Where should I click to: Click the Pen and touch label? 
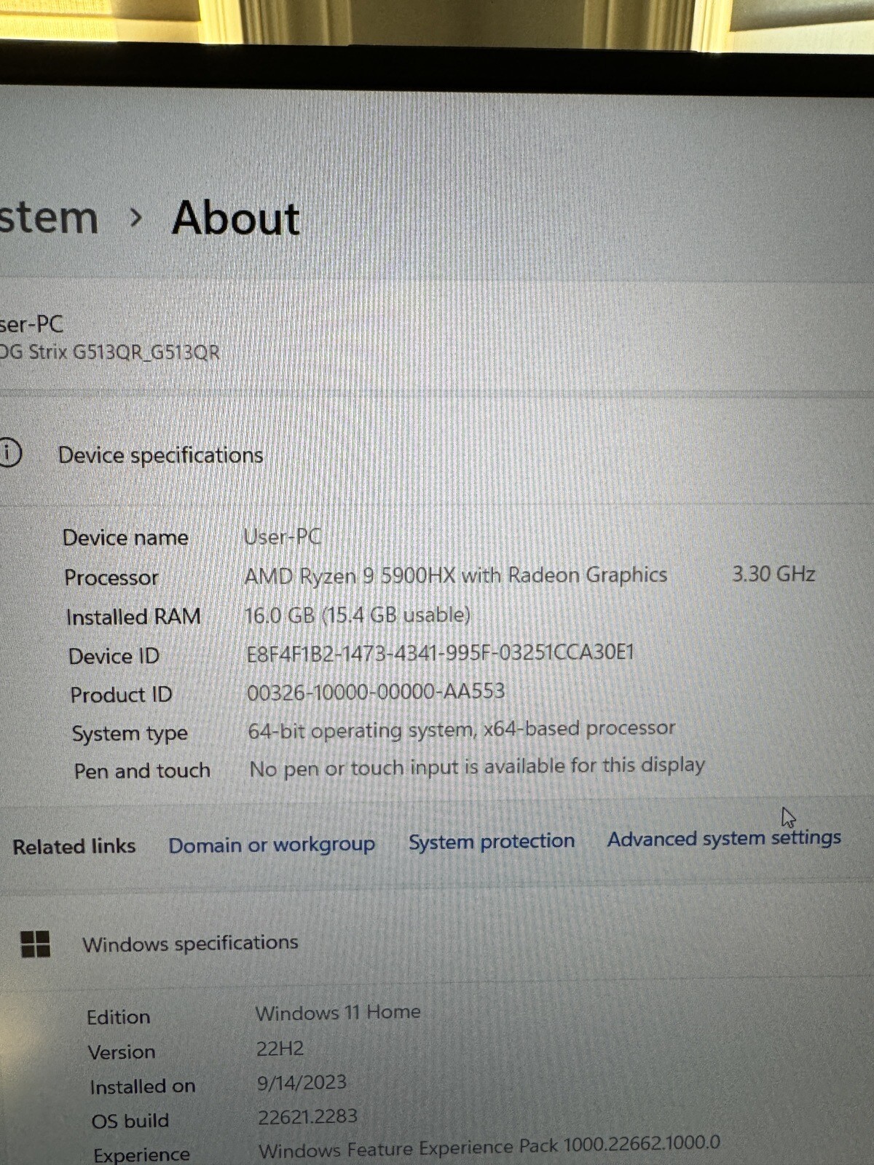pos(142,770)
